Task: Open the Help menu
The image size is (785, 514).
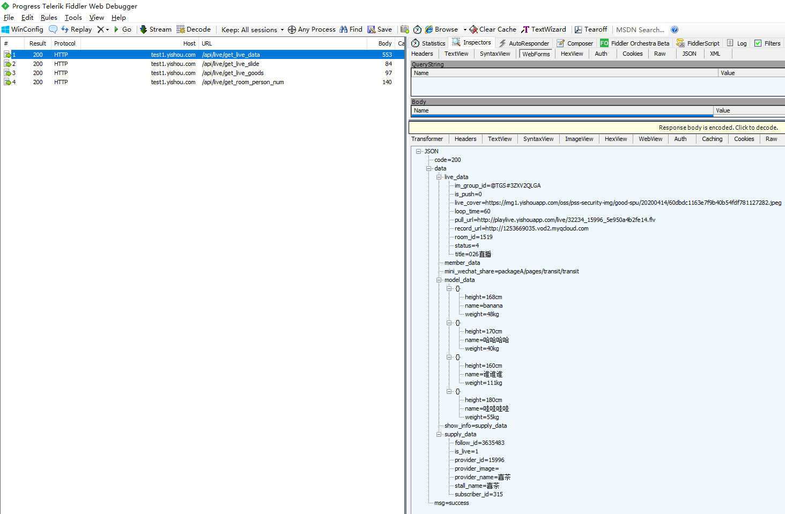Action: tap(119, 18)
